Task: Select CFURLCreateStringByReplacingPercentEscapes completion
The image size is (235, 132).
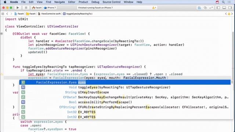Action: (125, 107)
